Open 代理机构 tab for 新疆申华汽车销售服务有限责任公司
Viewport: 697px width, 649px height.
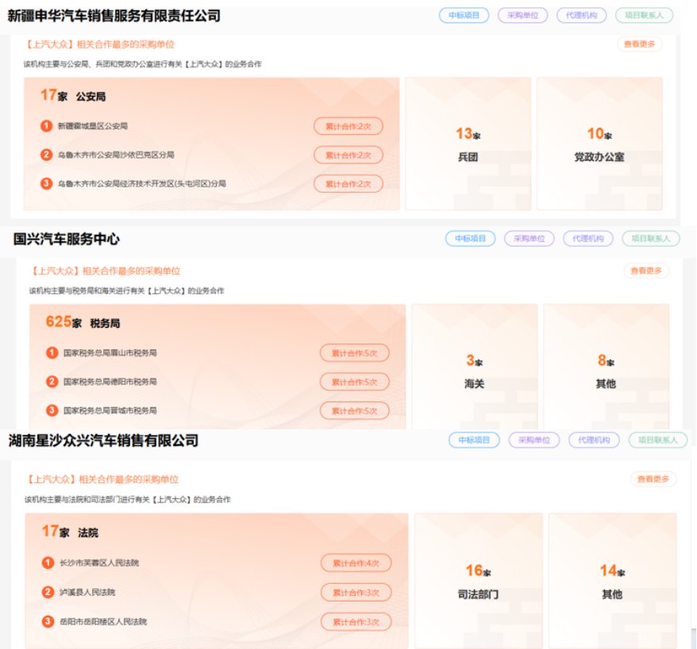click(x=581, y=15)
